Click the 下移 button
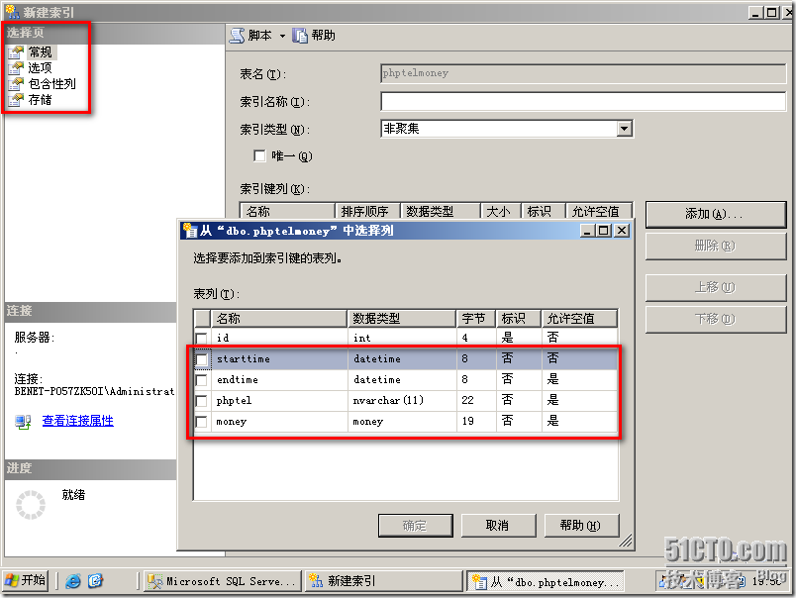This screenshot has height=598, width=796. tap(716, 320)
